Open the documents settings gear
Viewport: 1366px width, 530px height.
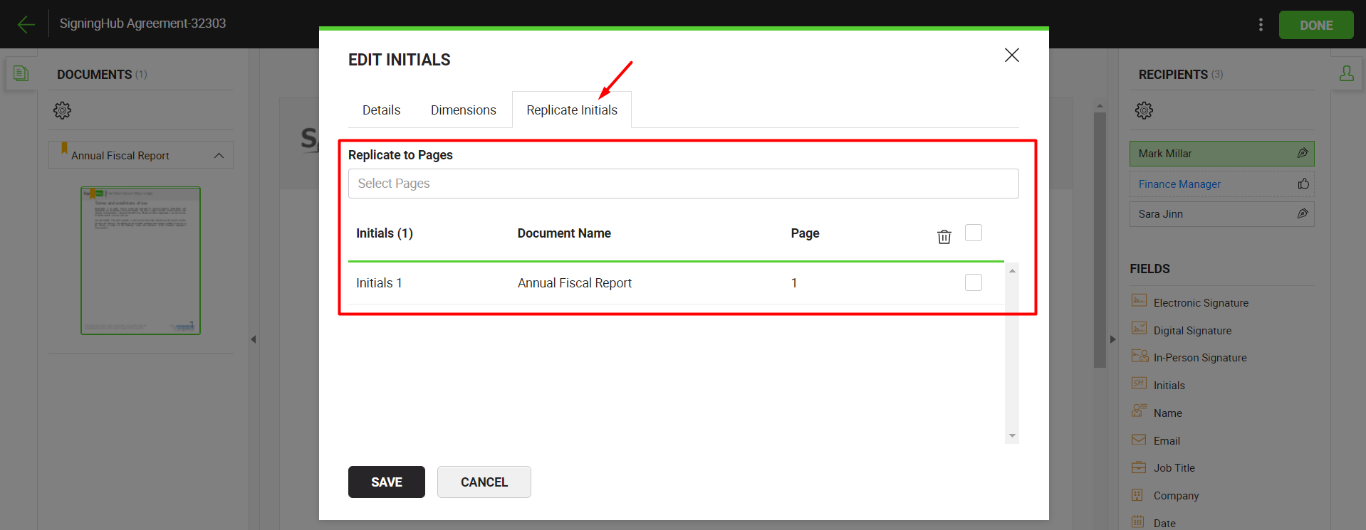coord(63,110)
